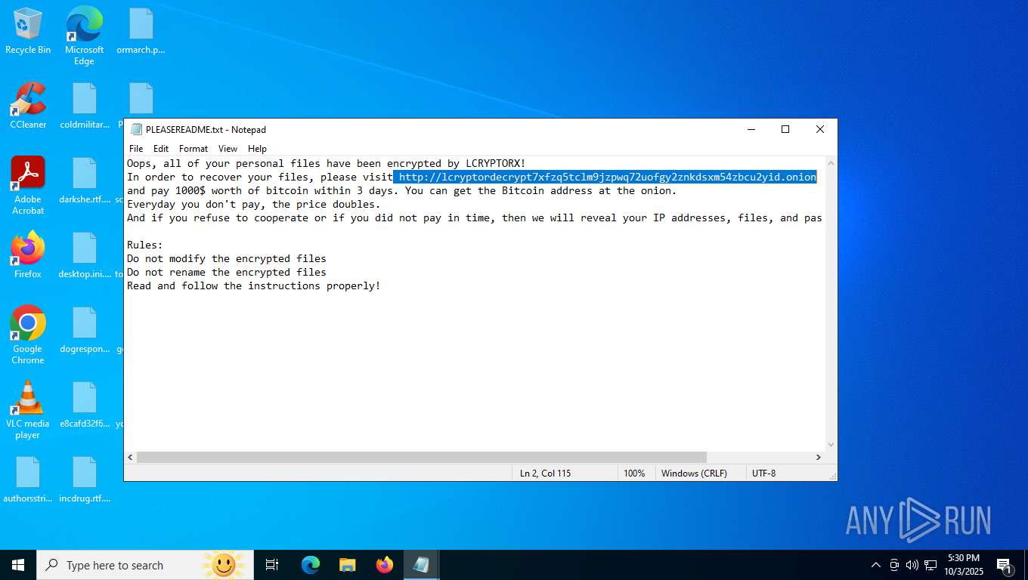Select the darkshe.rtf desktop file
The width and height of the screenshot is (1028, 580).
click(85, 180)
